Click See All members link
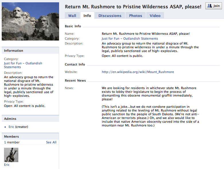224x169 pixels. [x=51, y=142]
